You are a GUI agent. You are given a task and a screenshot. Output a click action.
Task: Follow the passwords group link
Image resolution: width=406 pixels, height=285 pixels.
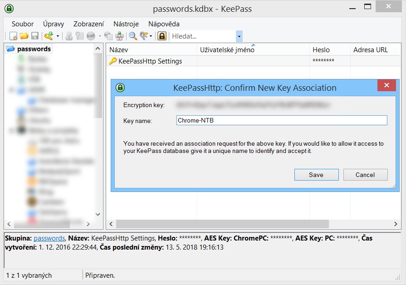click(x=49, y=238)
